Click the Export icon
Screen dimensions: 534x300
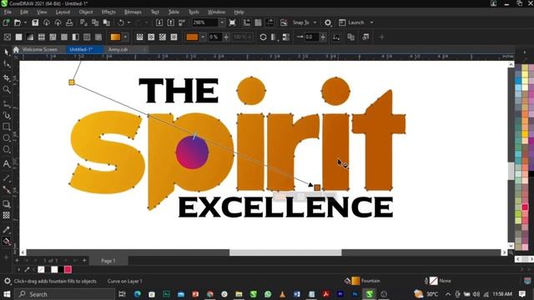[x=170, y=22]
